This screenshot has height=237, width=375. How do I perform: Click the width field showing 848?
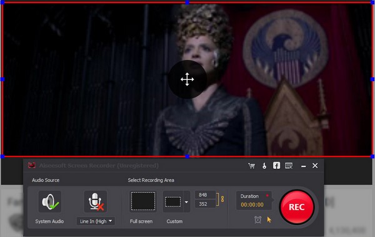click(x=205, y=195)
